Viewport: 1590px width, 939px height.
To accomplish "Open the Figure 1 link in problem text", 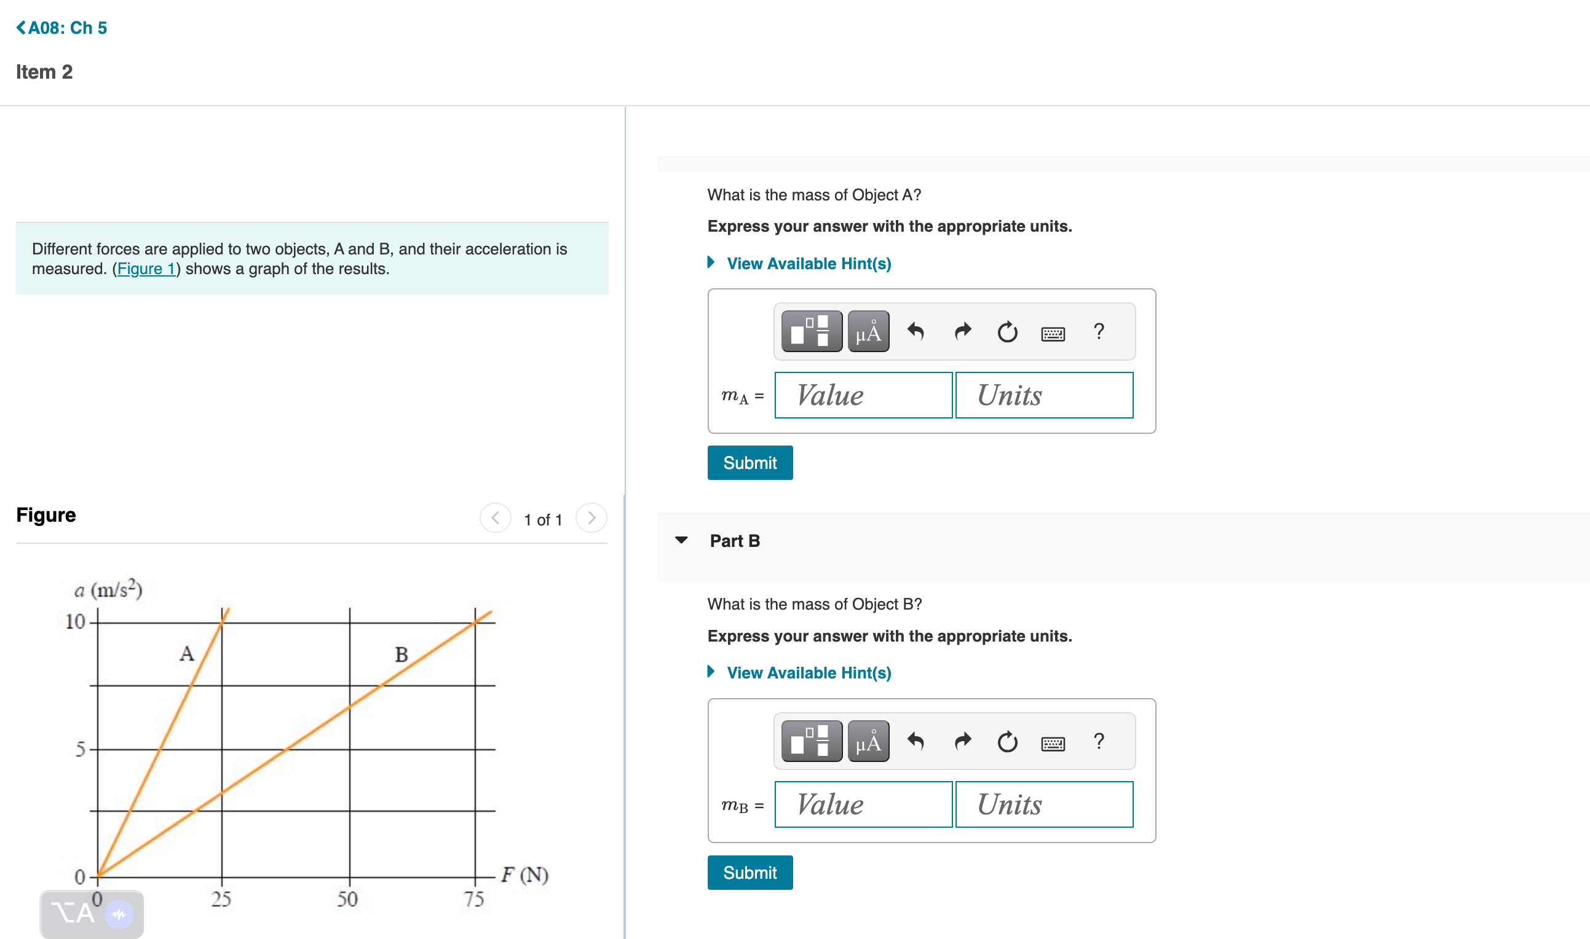I will [x=146, y=269].
